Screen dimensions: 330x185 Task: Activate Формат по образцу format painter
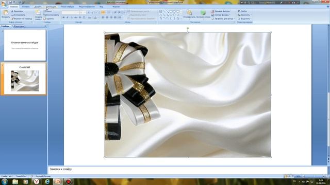coord(22,18)
